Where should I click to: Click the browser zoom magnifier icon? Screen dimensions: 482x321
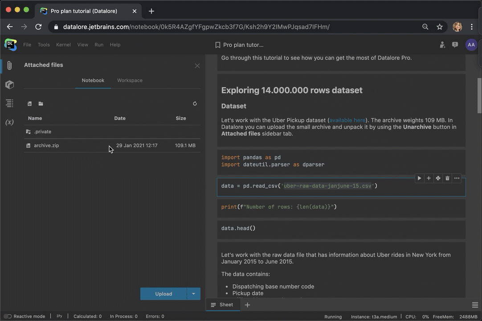pos(425,27)
